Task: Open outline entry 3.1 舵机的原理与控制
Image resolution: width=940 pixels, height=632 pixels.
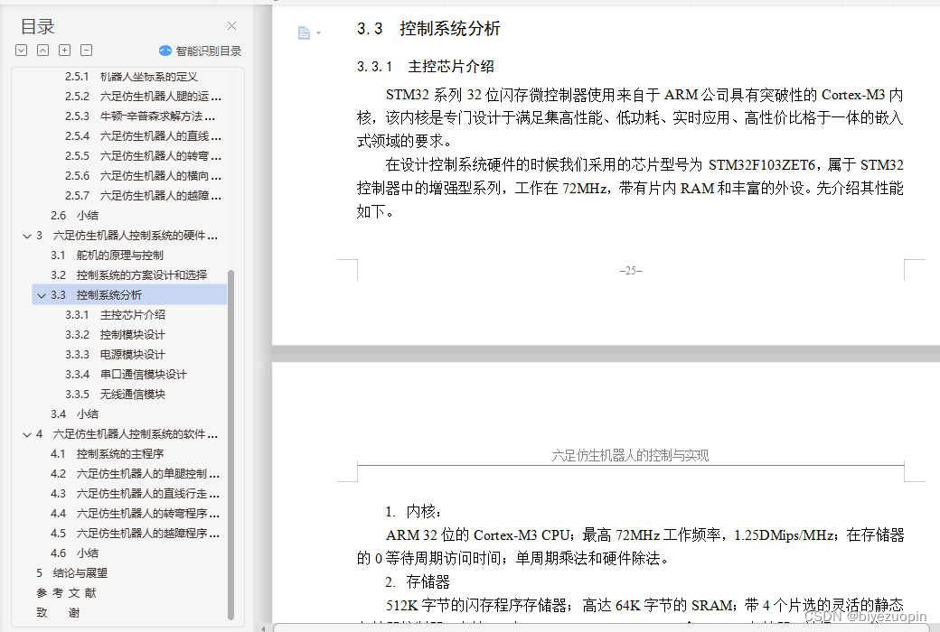Action: 107,256
